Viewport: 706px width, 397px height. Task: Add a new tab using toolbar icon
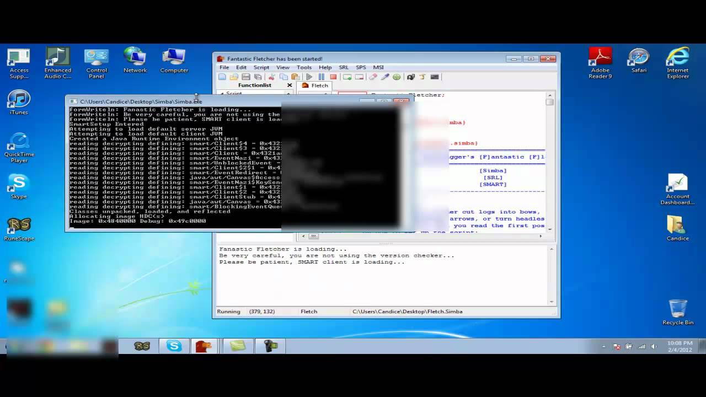pyautogui.click(x=347, y=77)
